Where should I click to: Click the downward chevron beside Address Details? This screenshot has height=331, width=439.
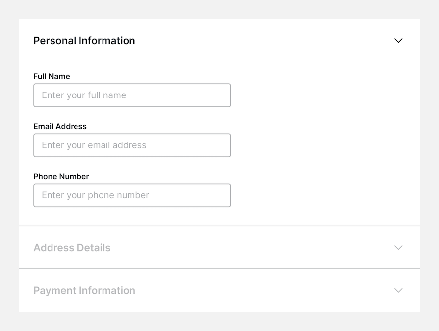tap(398, 248)
